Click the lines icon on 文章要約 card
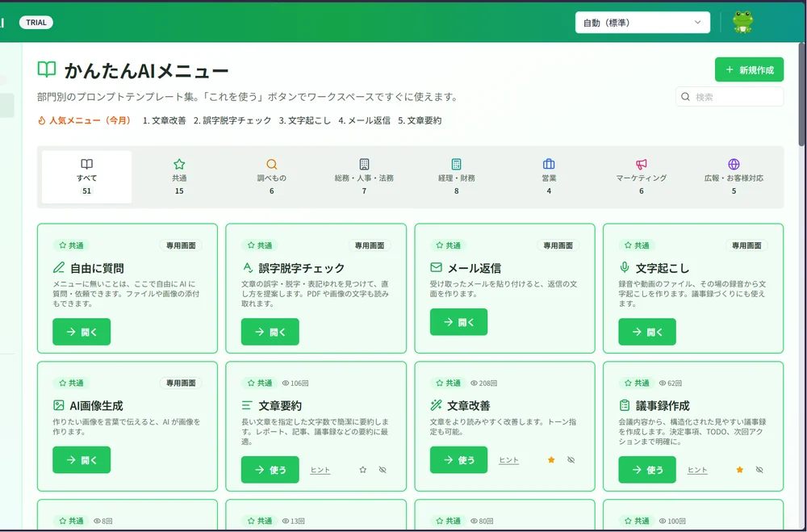 pos(247,405)
